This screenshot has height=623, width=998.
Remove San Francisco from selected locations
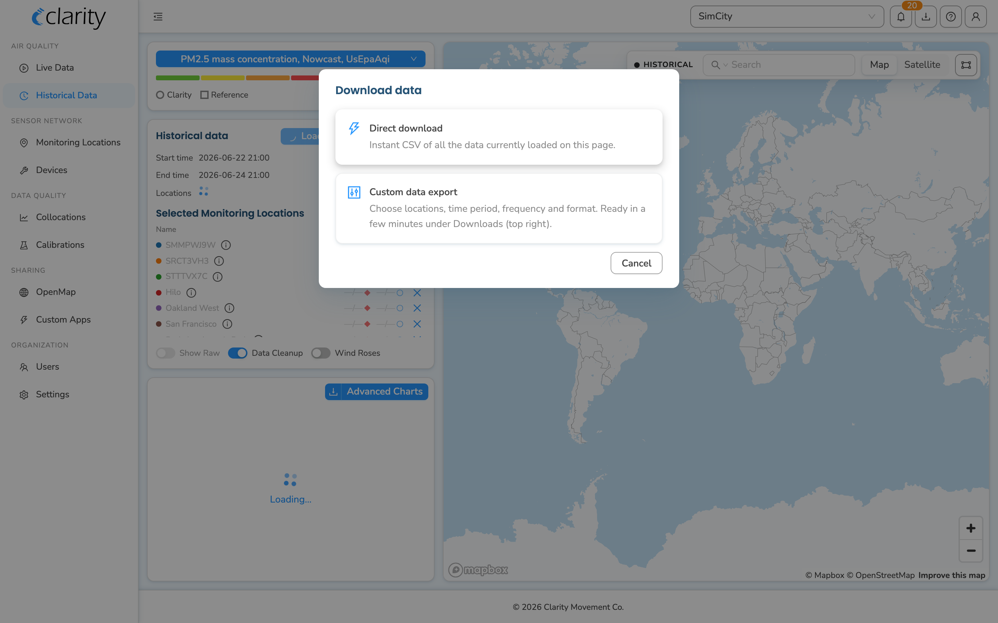[417, 324]
